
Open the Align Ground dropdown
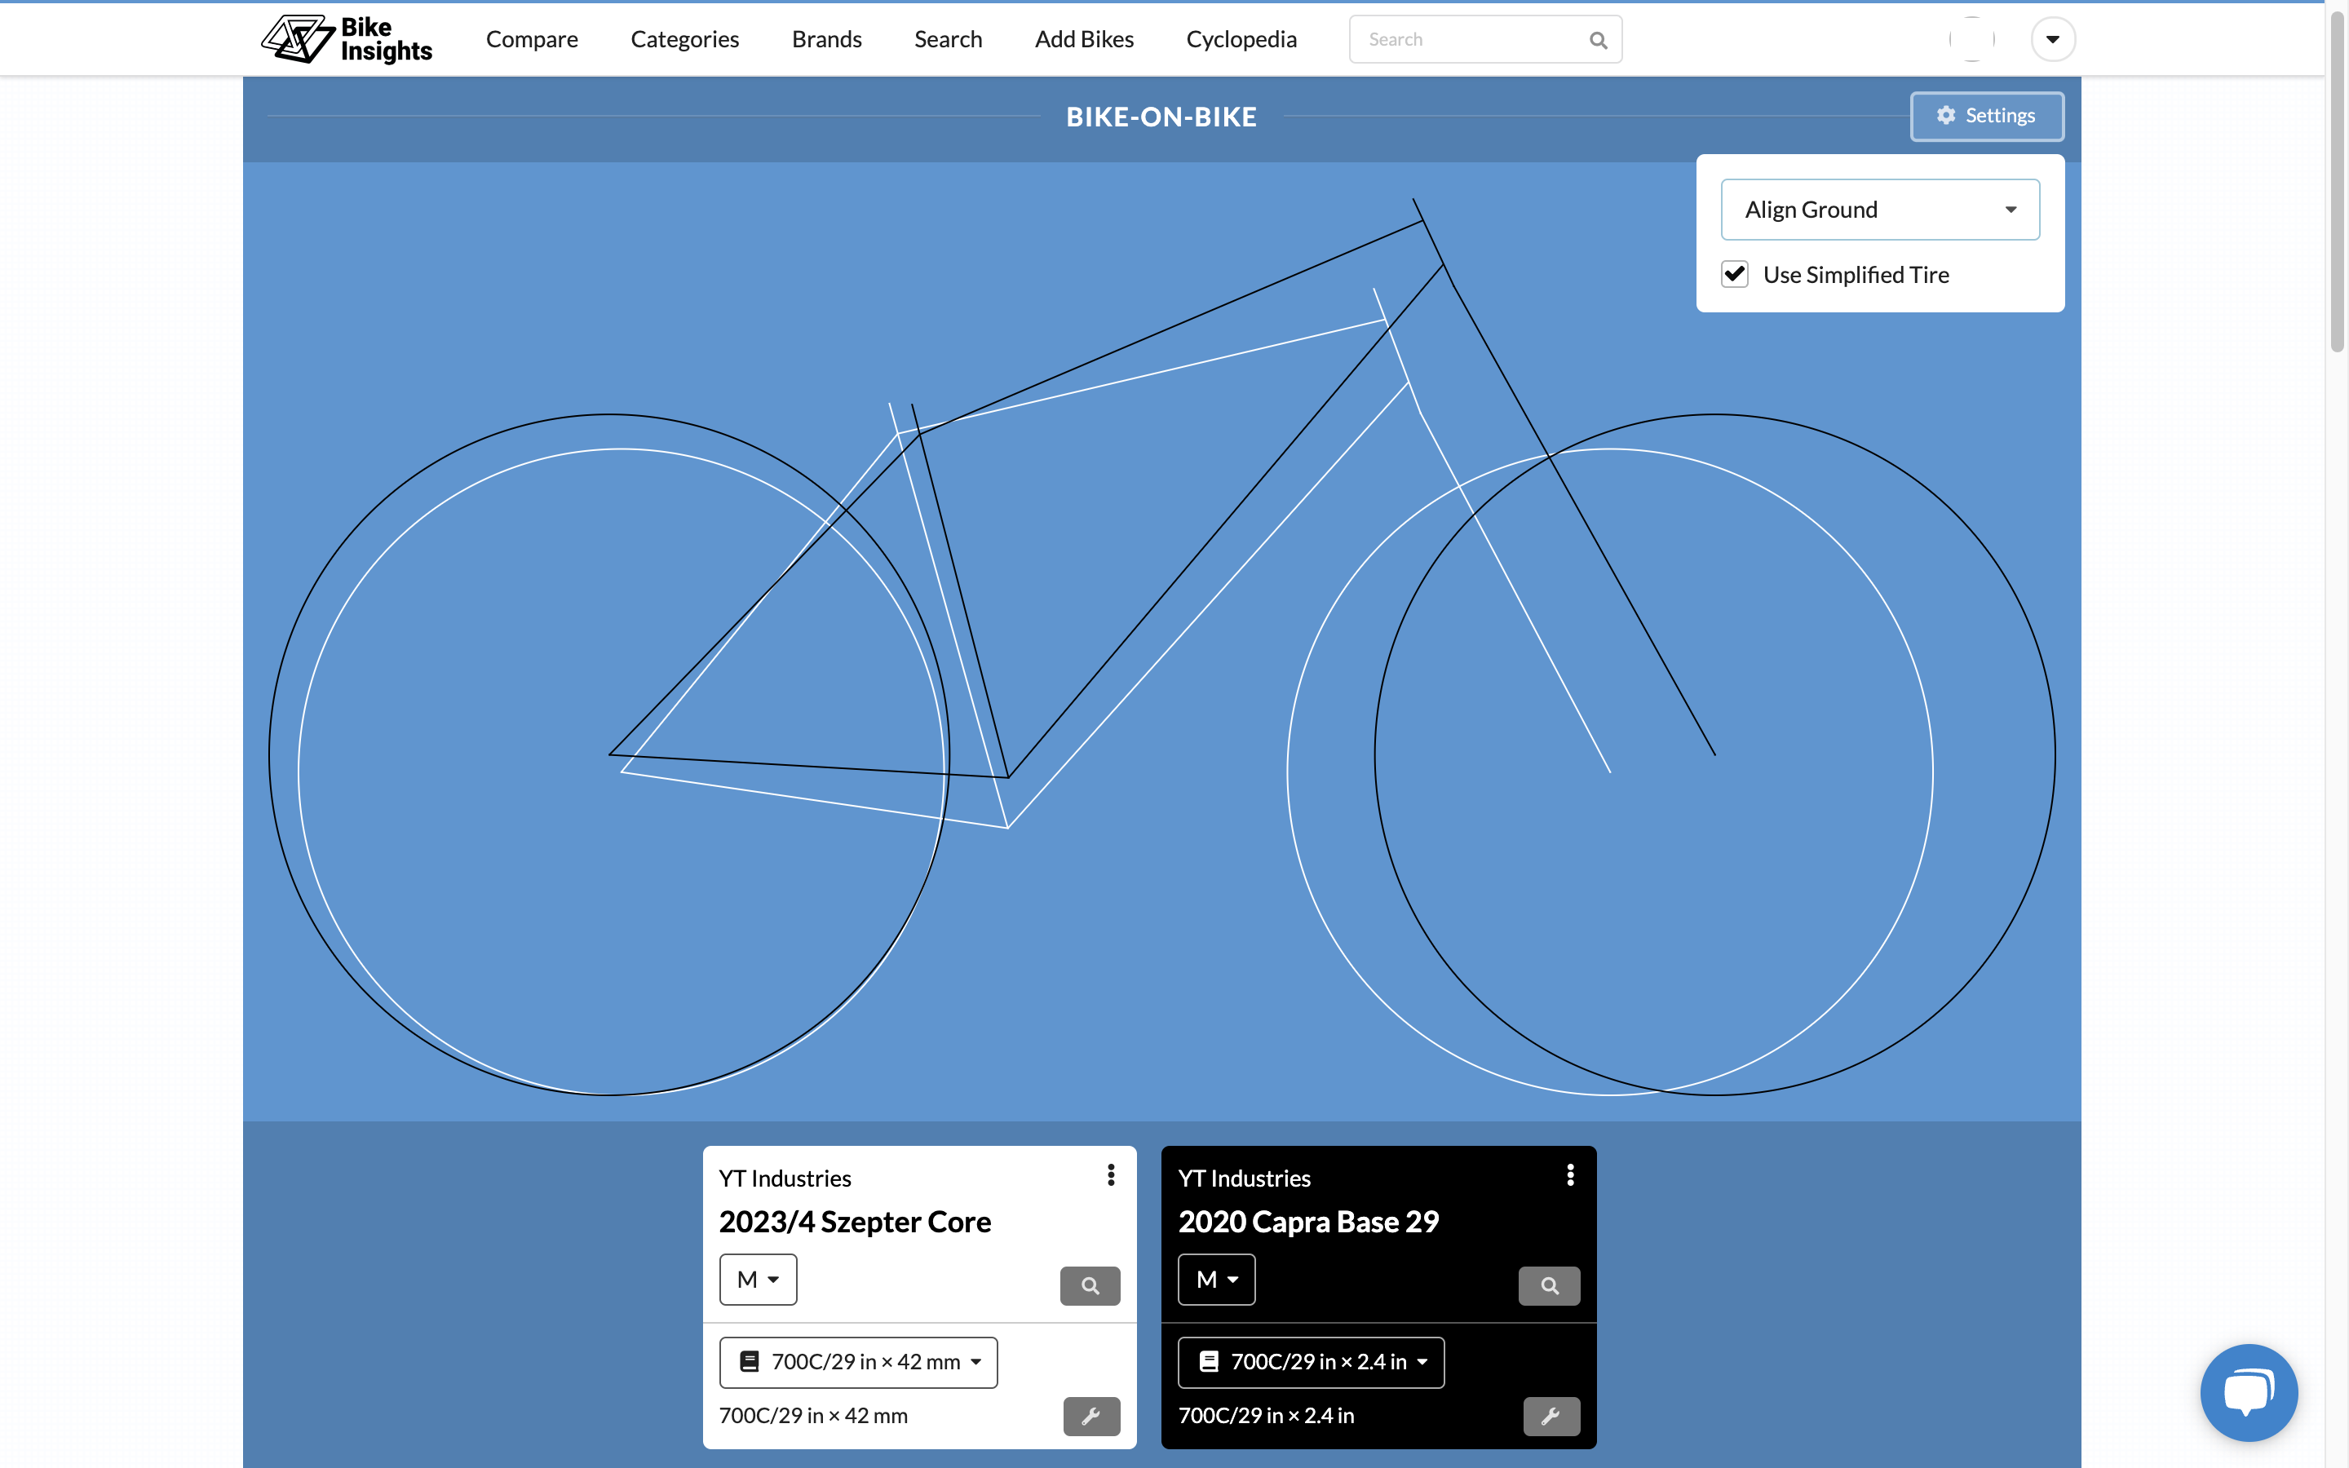(x=1879, y=210)
